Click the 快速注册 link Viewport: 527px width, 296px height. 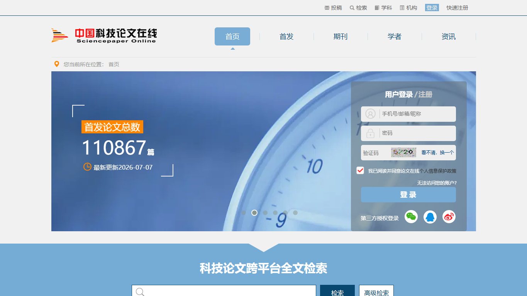coord(458,8)
